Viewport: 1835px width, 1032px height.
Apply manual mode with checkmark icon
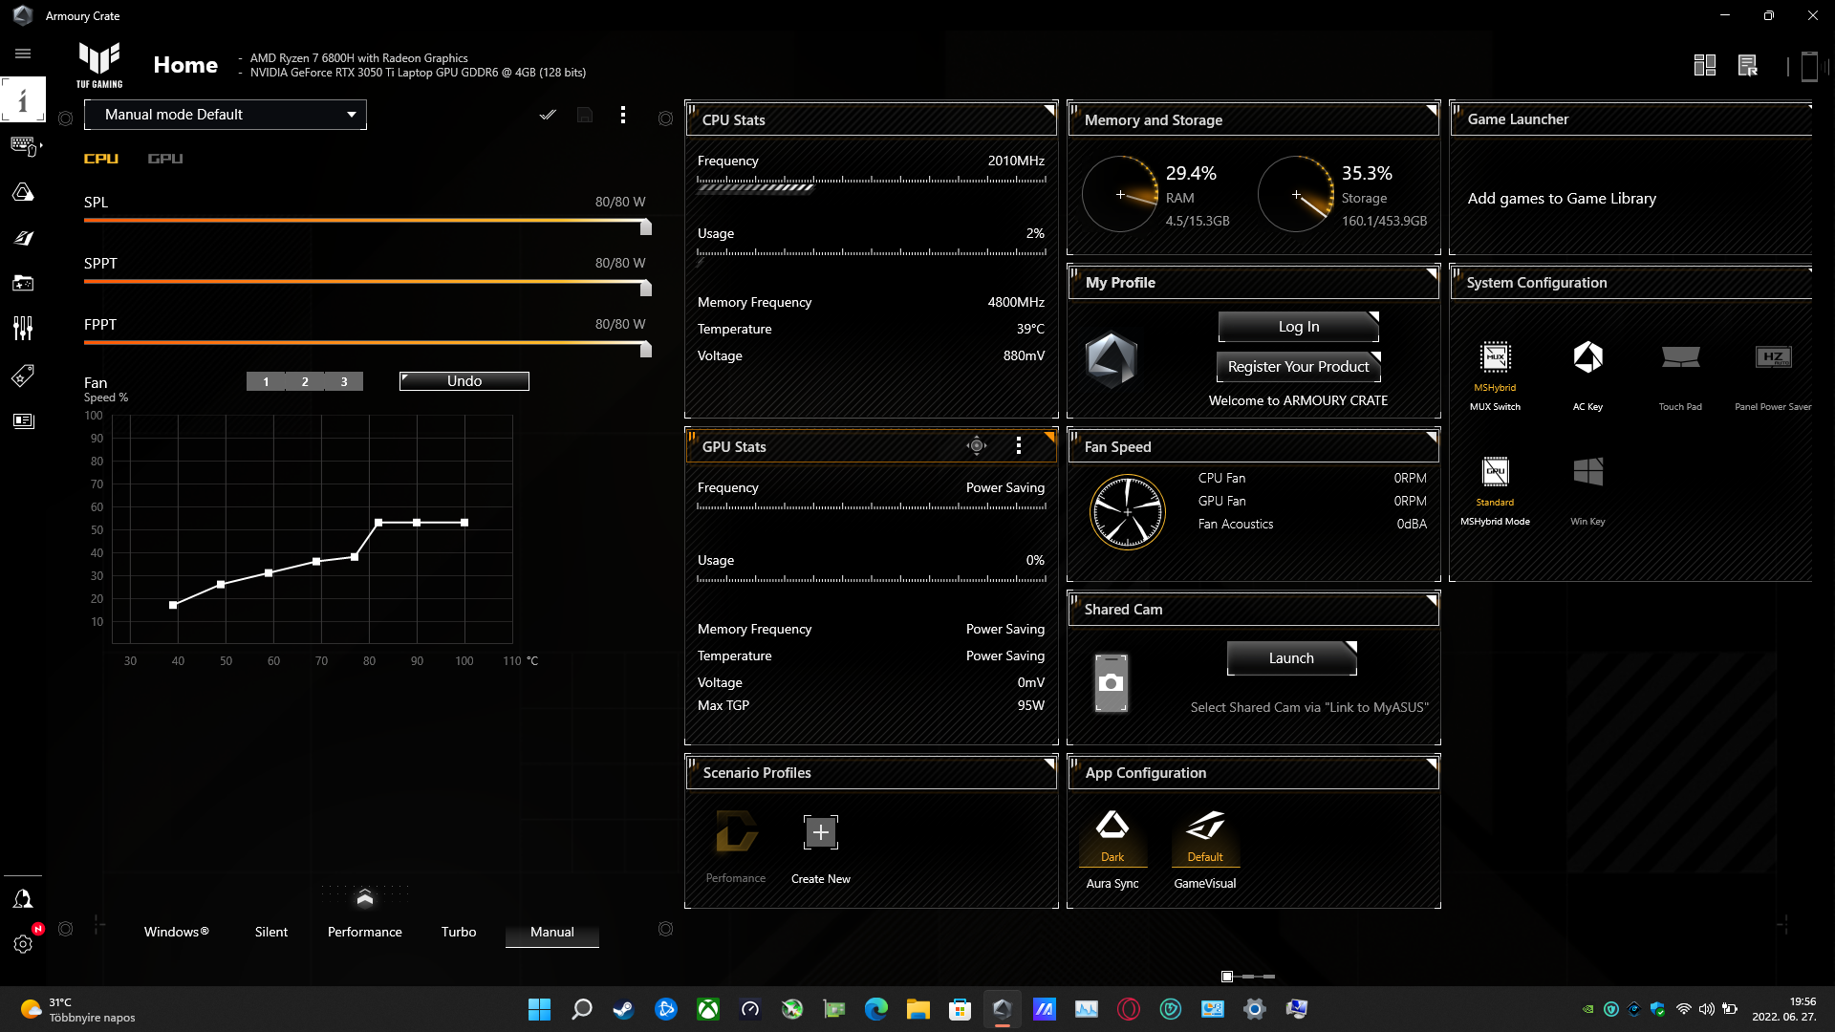(x=548, y=115)
